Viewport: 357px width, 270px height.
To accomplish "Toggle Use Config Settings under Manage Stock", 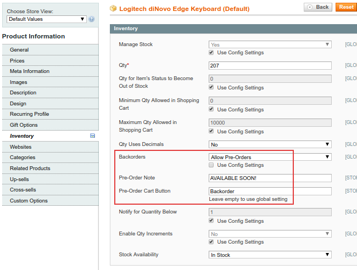I will pos(211,53).
